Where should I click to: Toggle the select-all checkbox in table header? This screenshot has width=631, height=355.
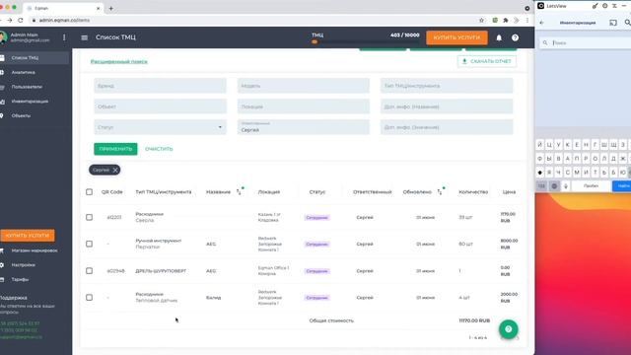click(x=89, y=192)
